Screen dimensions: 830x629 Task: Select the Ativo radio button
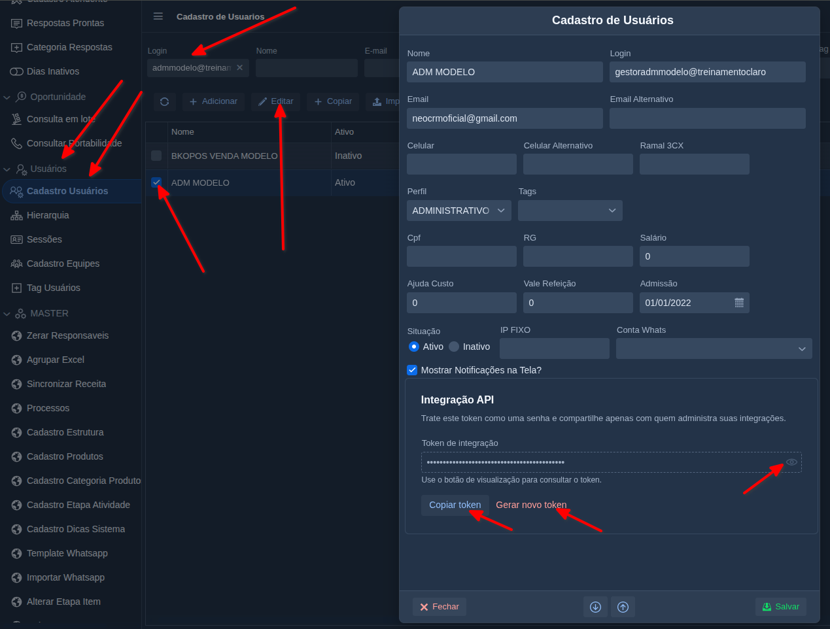pyautogui.click(x=413, y=347)
